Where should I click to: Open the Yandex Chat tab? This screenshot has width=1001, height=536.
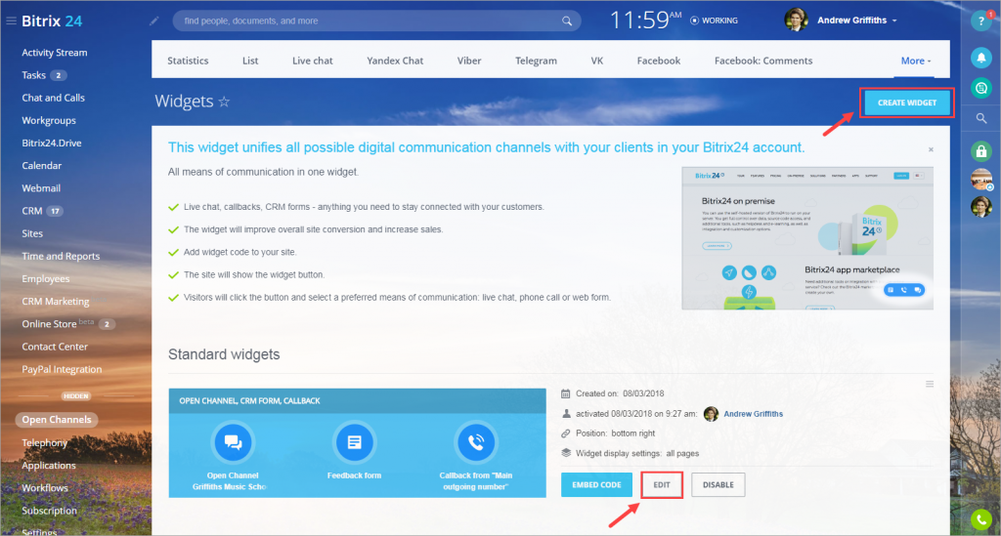[x=395, y=61]
